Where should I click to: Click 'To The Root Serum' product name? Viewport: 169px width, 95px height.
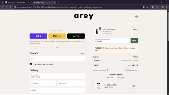(x=108, y=30)
